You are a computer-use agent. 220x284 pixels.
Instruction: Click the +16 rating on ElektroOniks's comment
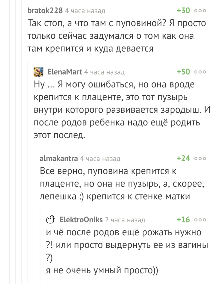[x=184, y=220]
